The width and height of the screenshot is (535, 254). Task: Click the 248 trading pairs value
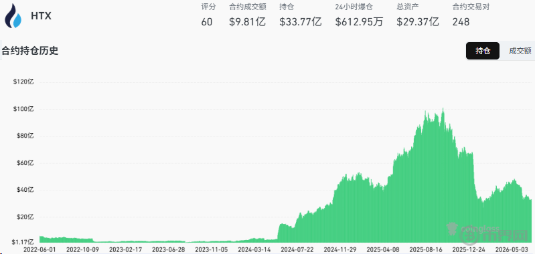pos(461,22)
